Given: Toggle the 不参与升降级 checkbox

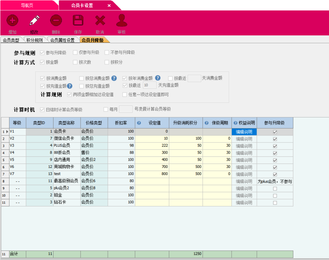Looking at the screenshot, I should click(107, 52).
